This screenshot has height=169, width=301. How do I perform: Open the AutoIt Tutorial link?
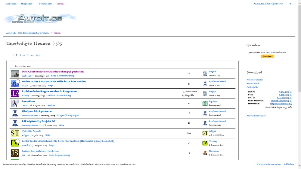pyautogui.click(x=254, y=80)
